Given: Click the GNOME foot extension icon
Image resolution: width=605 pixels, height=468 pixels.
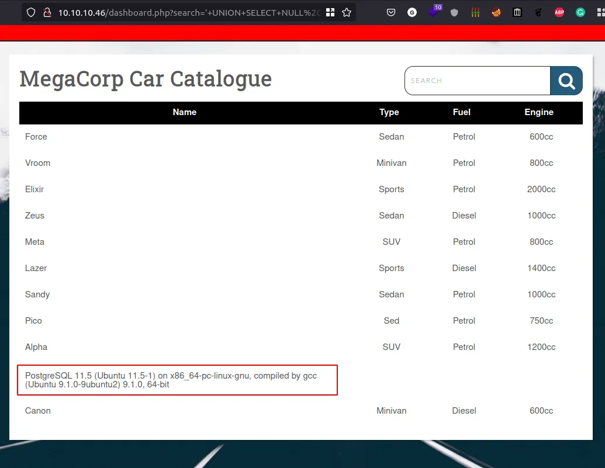Looking at the screenshot, I should pyautogui.click(x=538, y=12).
